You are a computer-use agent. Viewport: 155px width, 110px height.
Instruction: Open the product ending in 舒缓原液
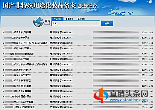pos(22,54)
